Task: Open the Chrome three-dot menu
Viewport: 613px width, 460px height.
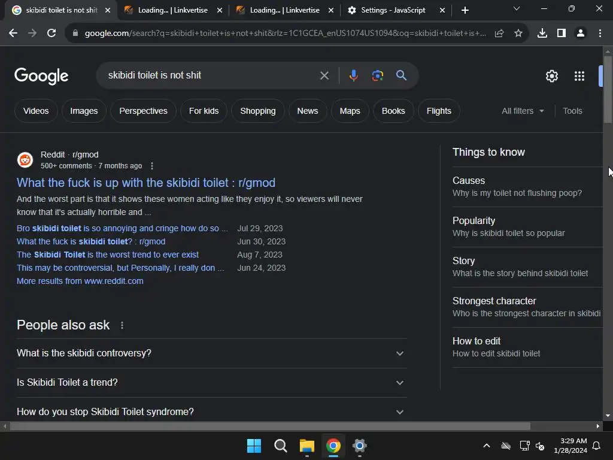Action: pyautogui.click(x=600, y=34)
